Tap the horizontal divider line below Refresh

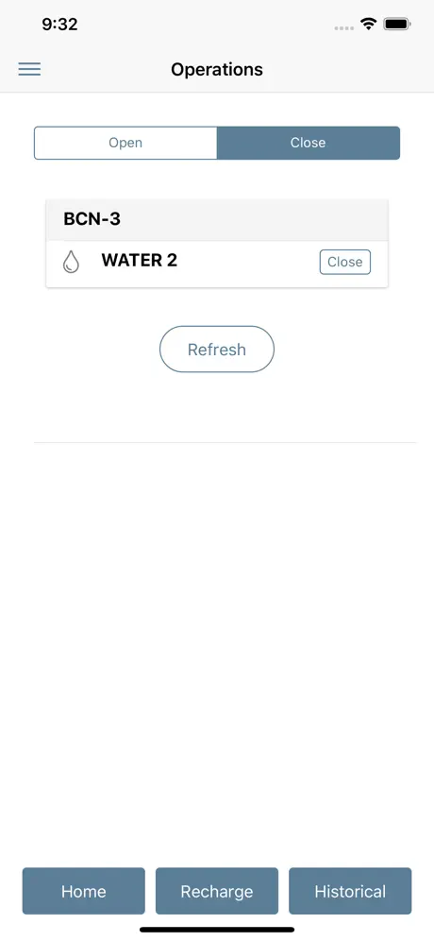[225, 443]
